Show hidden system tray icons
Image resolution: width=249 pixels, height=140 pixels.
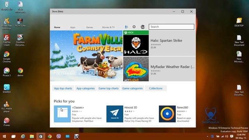(207, 136)
